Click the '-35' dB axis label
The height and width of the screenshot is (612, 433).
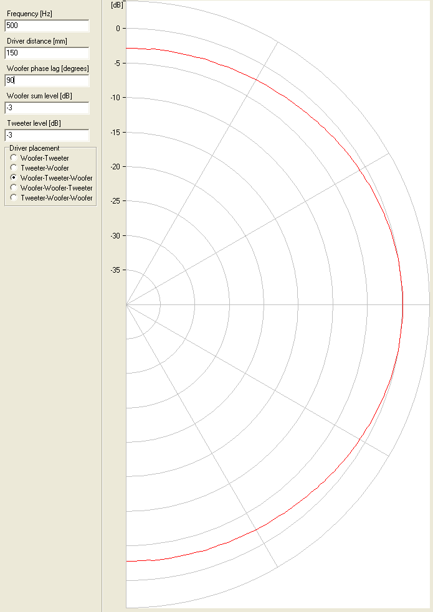point(115,270)
